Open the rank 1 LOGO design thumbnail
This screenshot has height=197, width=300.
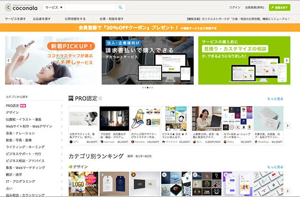(83, 183)
